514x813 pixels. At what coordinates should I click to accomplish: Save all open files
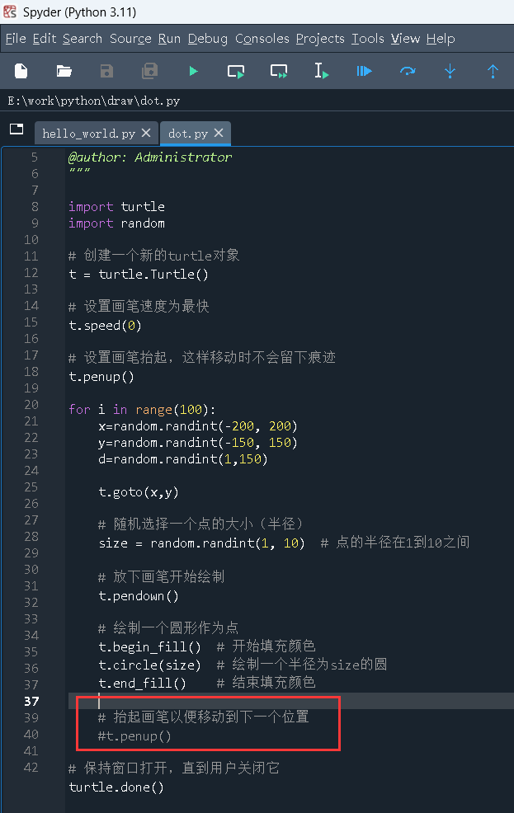click(149, 71)
